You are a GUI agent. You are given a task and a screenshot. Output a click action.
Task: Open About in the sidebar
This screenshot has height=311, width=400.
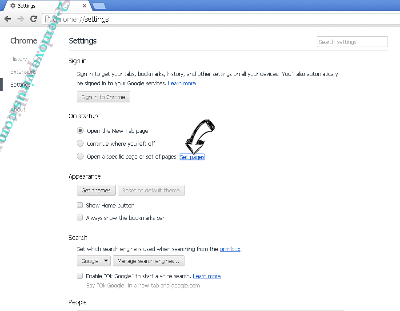18,110
